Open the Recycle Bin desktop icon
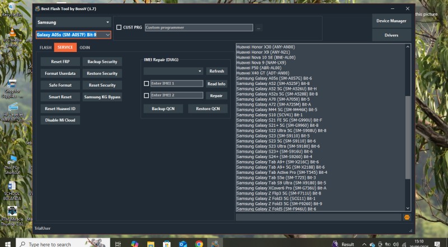 [x=12, y=10]
